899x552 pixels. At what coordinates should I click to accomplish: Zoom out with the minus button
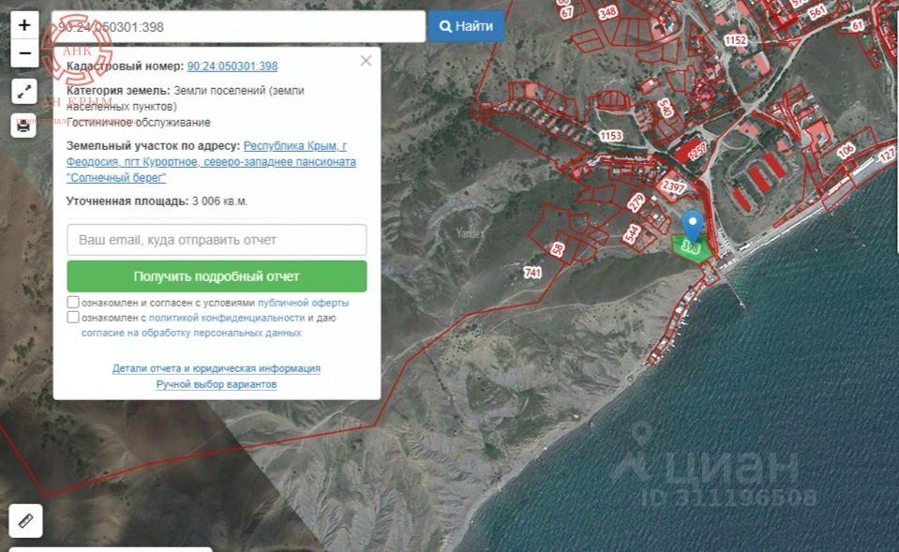(24, 53)
